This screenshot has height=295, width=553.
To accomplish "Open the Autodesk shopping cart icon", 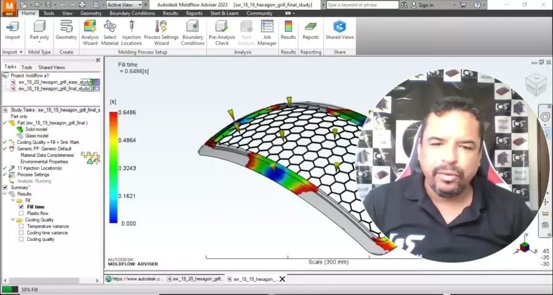I will (463, 5).
